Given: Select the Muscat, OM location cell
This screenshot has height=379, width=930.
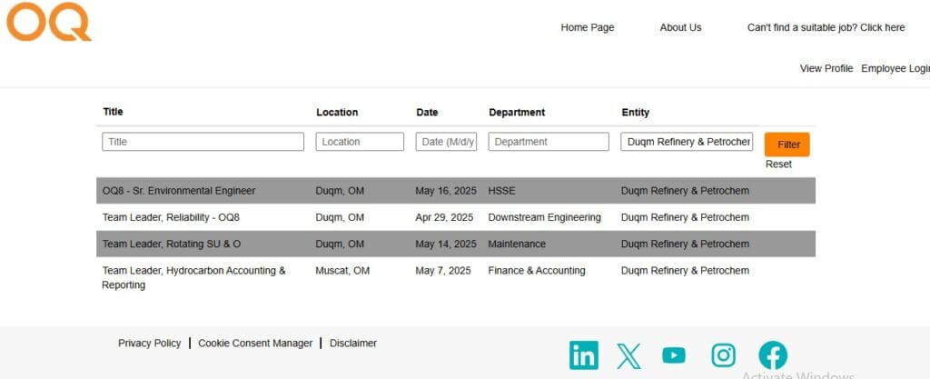Looking at the screenshot, I should click(x=342, y=271).
